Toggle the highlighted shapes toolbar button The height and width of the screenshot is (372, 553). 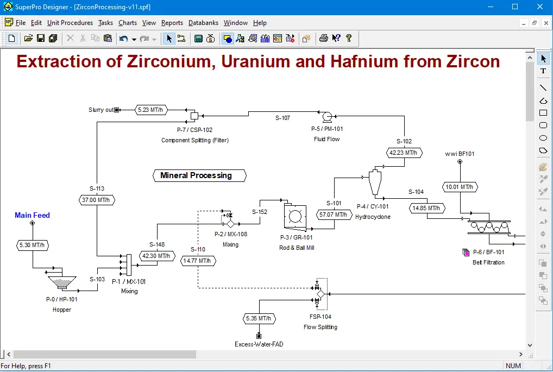[228, 39]
